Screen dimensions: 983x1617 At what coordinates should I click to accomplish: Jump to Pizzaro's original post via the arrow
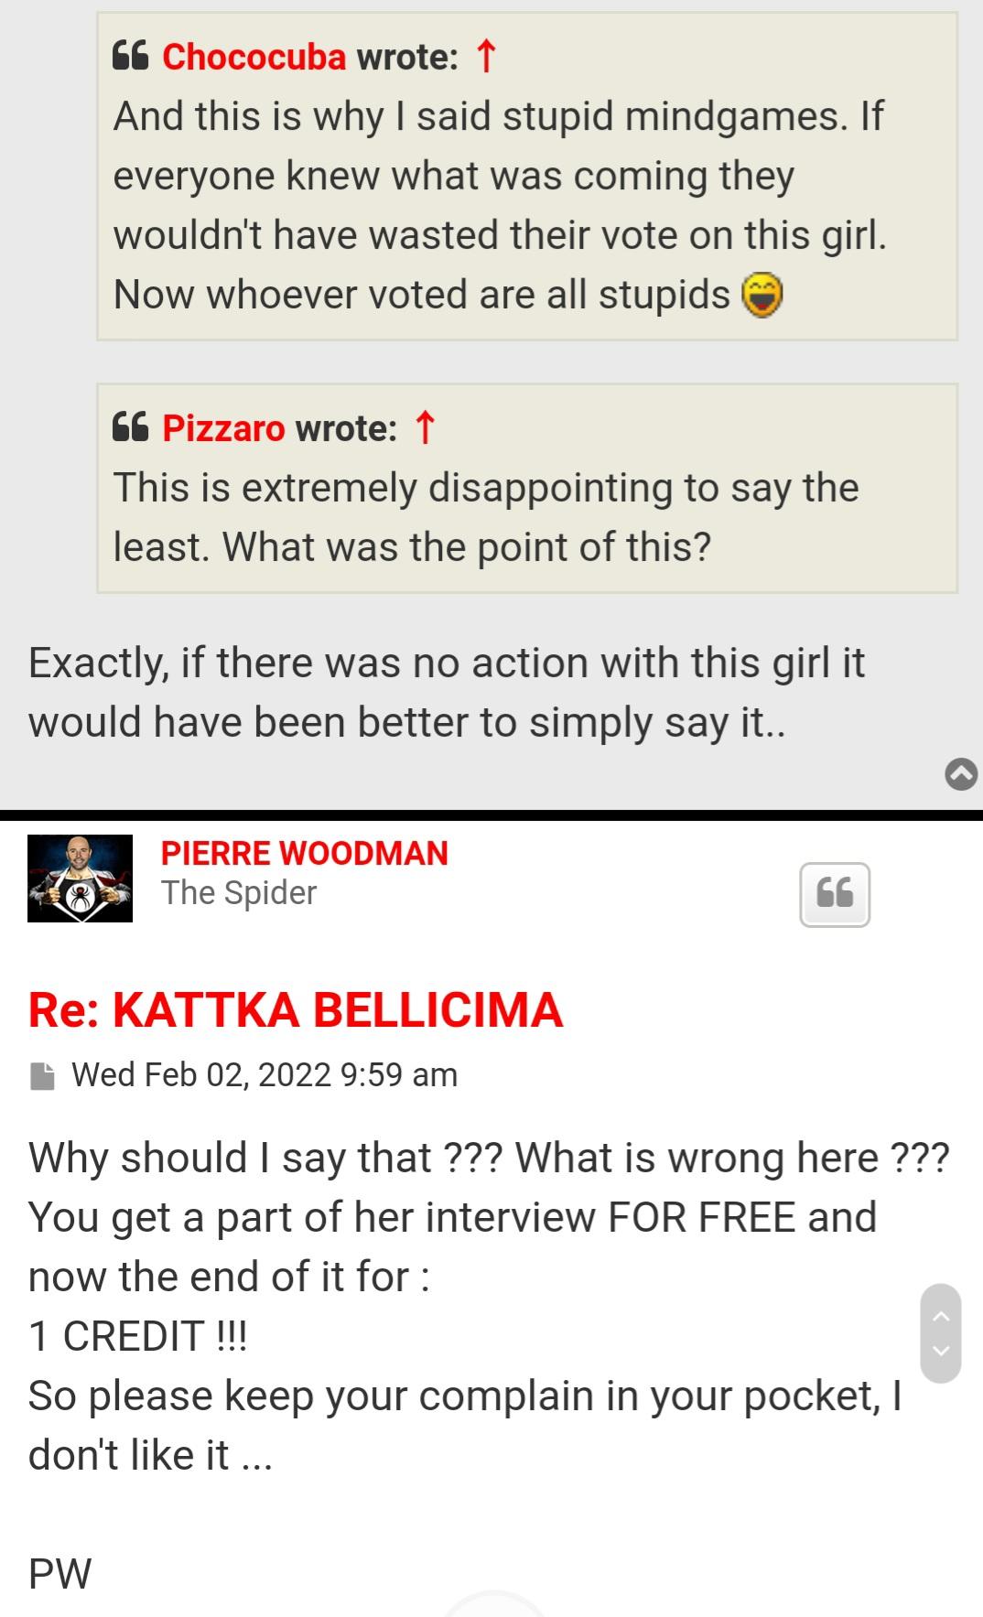(x=425, y=428)
